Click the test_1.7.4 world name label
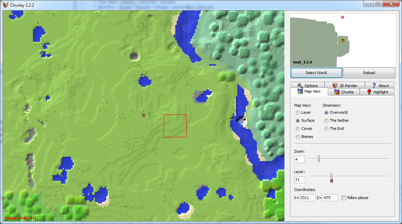 [x=302, y=62]
